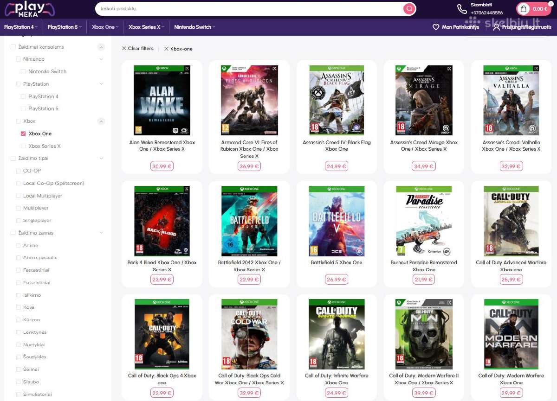This screenshot has width=557, height=401.
Task: Type in the Ieškoti produktų search field
Action: click(x=248, y=9)
